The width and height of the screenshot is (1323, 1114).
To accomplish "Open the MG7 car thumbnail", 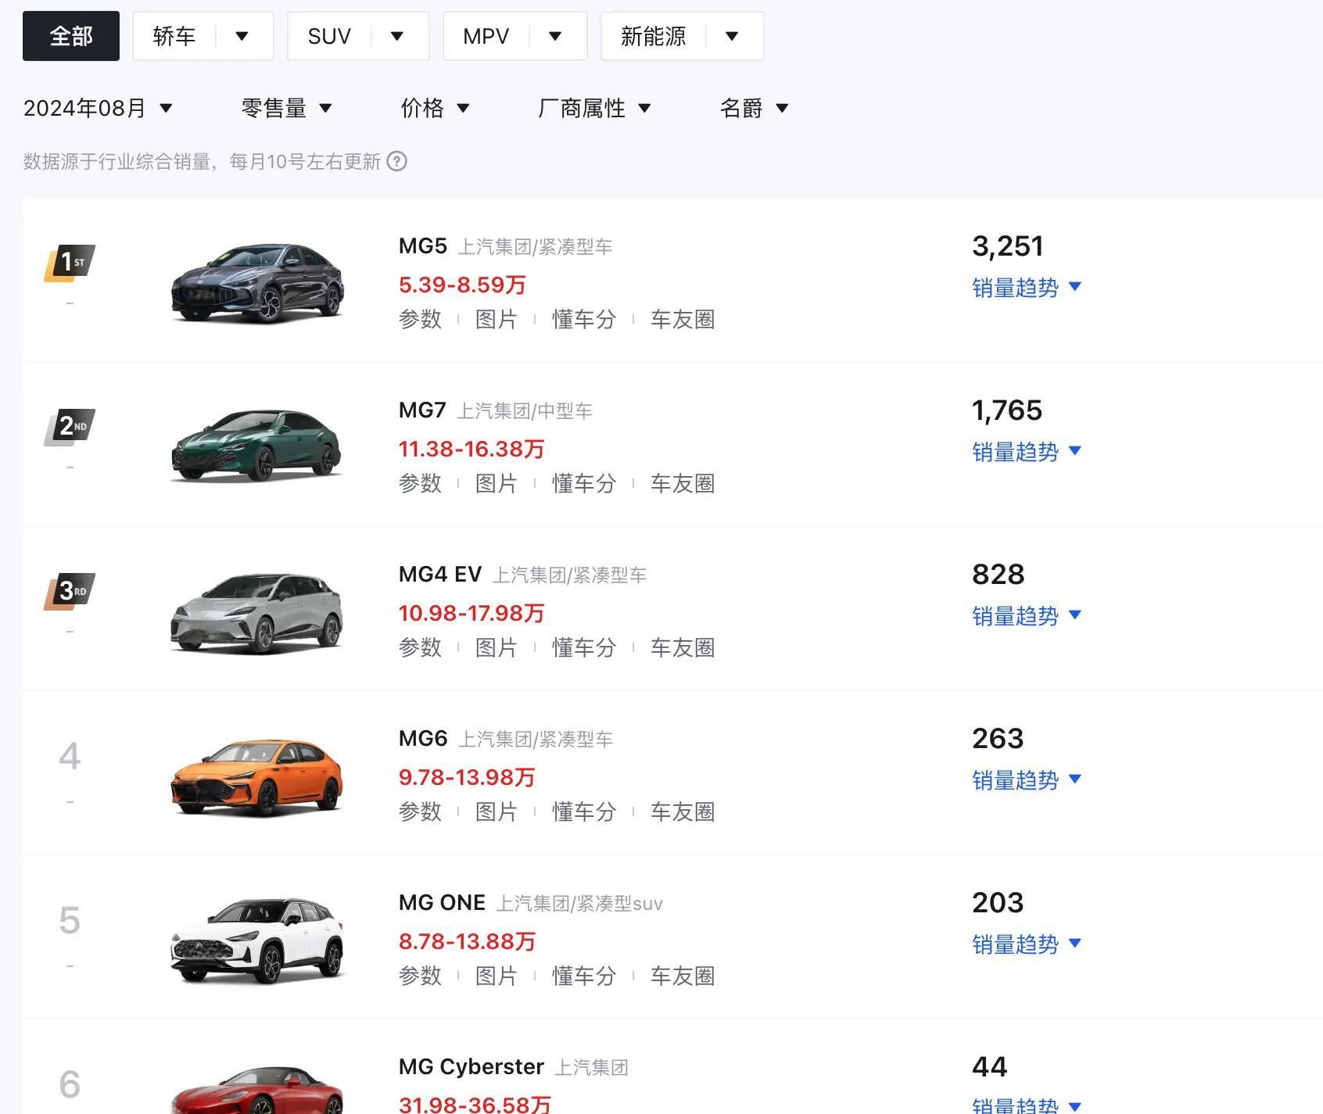I will point(257,446).
